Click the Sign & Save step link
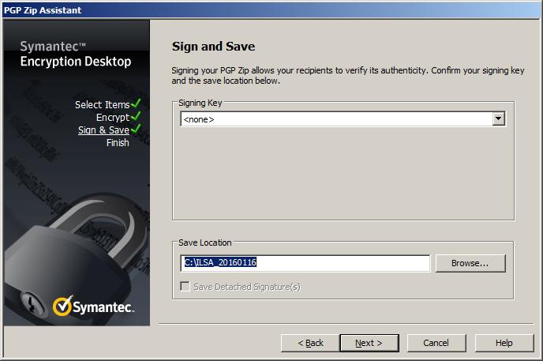This screenshot has height=361, width=543. coord(103,130)
